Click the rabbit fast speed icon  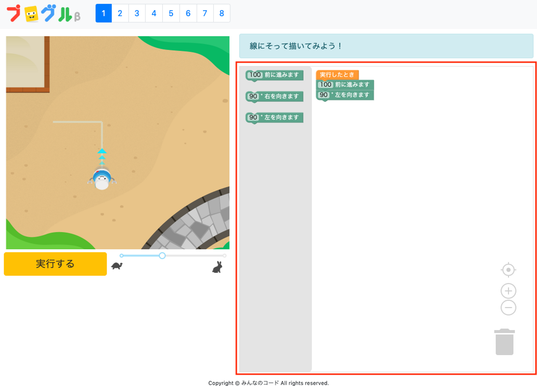pos(217,267)
